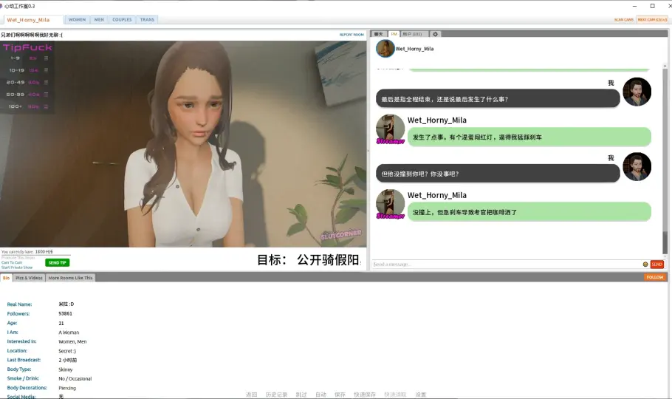Viewport: 672px width, 399px height.
Task: Click 历史记录 in the bottom quick menu
Action: pos(275,395)
